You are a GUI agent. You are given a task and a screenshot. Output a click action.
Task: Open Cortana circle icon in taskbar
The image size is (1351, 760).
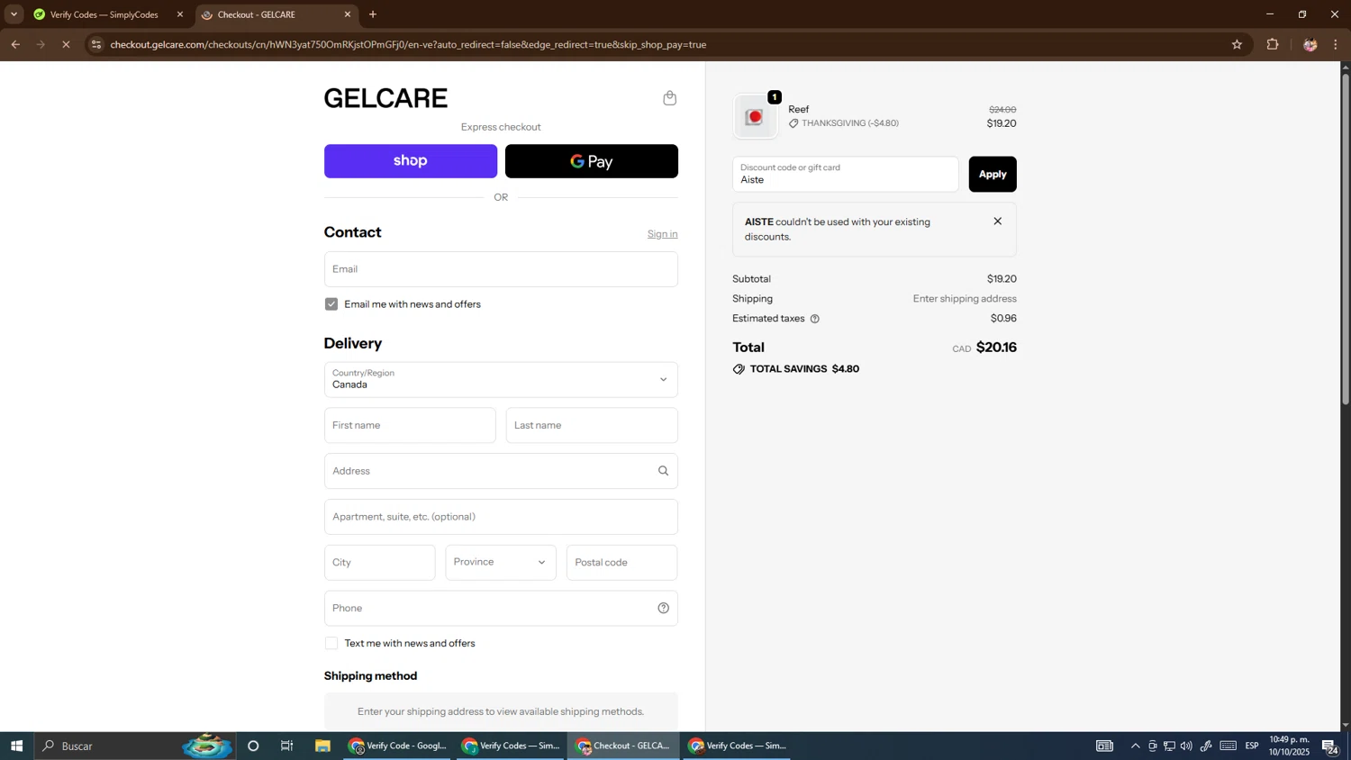253,746
